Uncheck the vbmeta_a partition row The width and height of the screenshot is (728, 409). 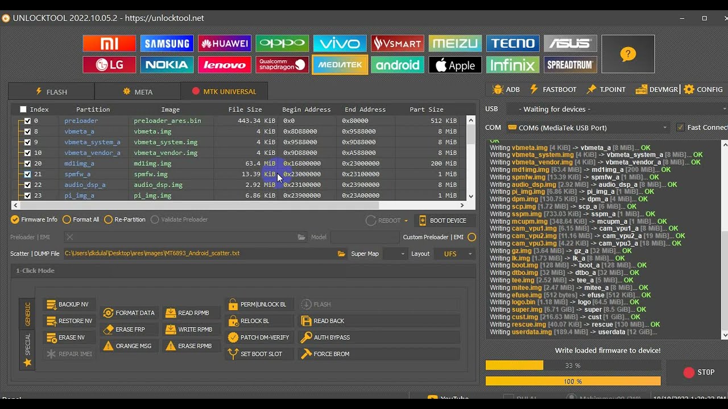pos(27,132)
